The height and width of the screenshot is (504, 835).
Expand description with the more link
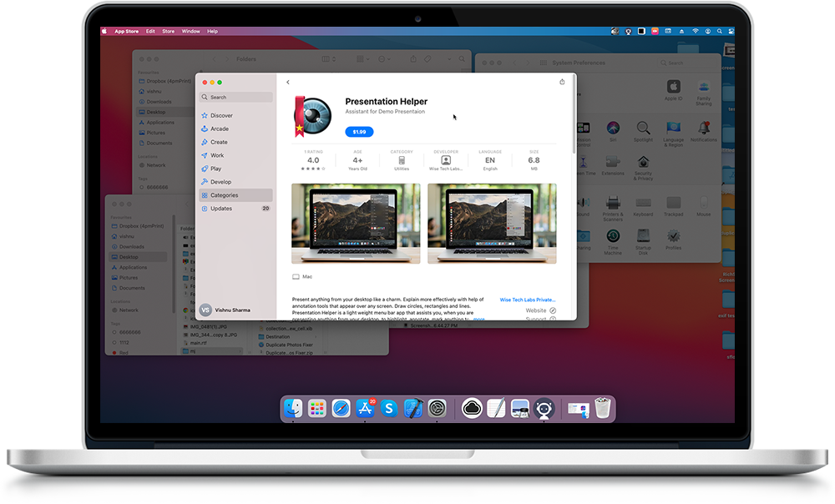[x=478, y=319]
